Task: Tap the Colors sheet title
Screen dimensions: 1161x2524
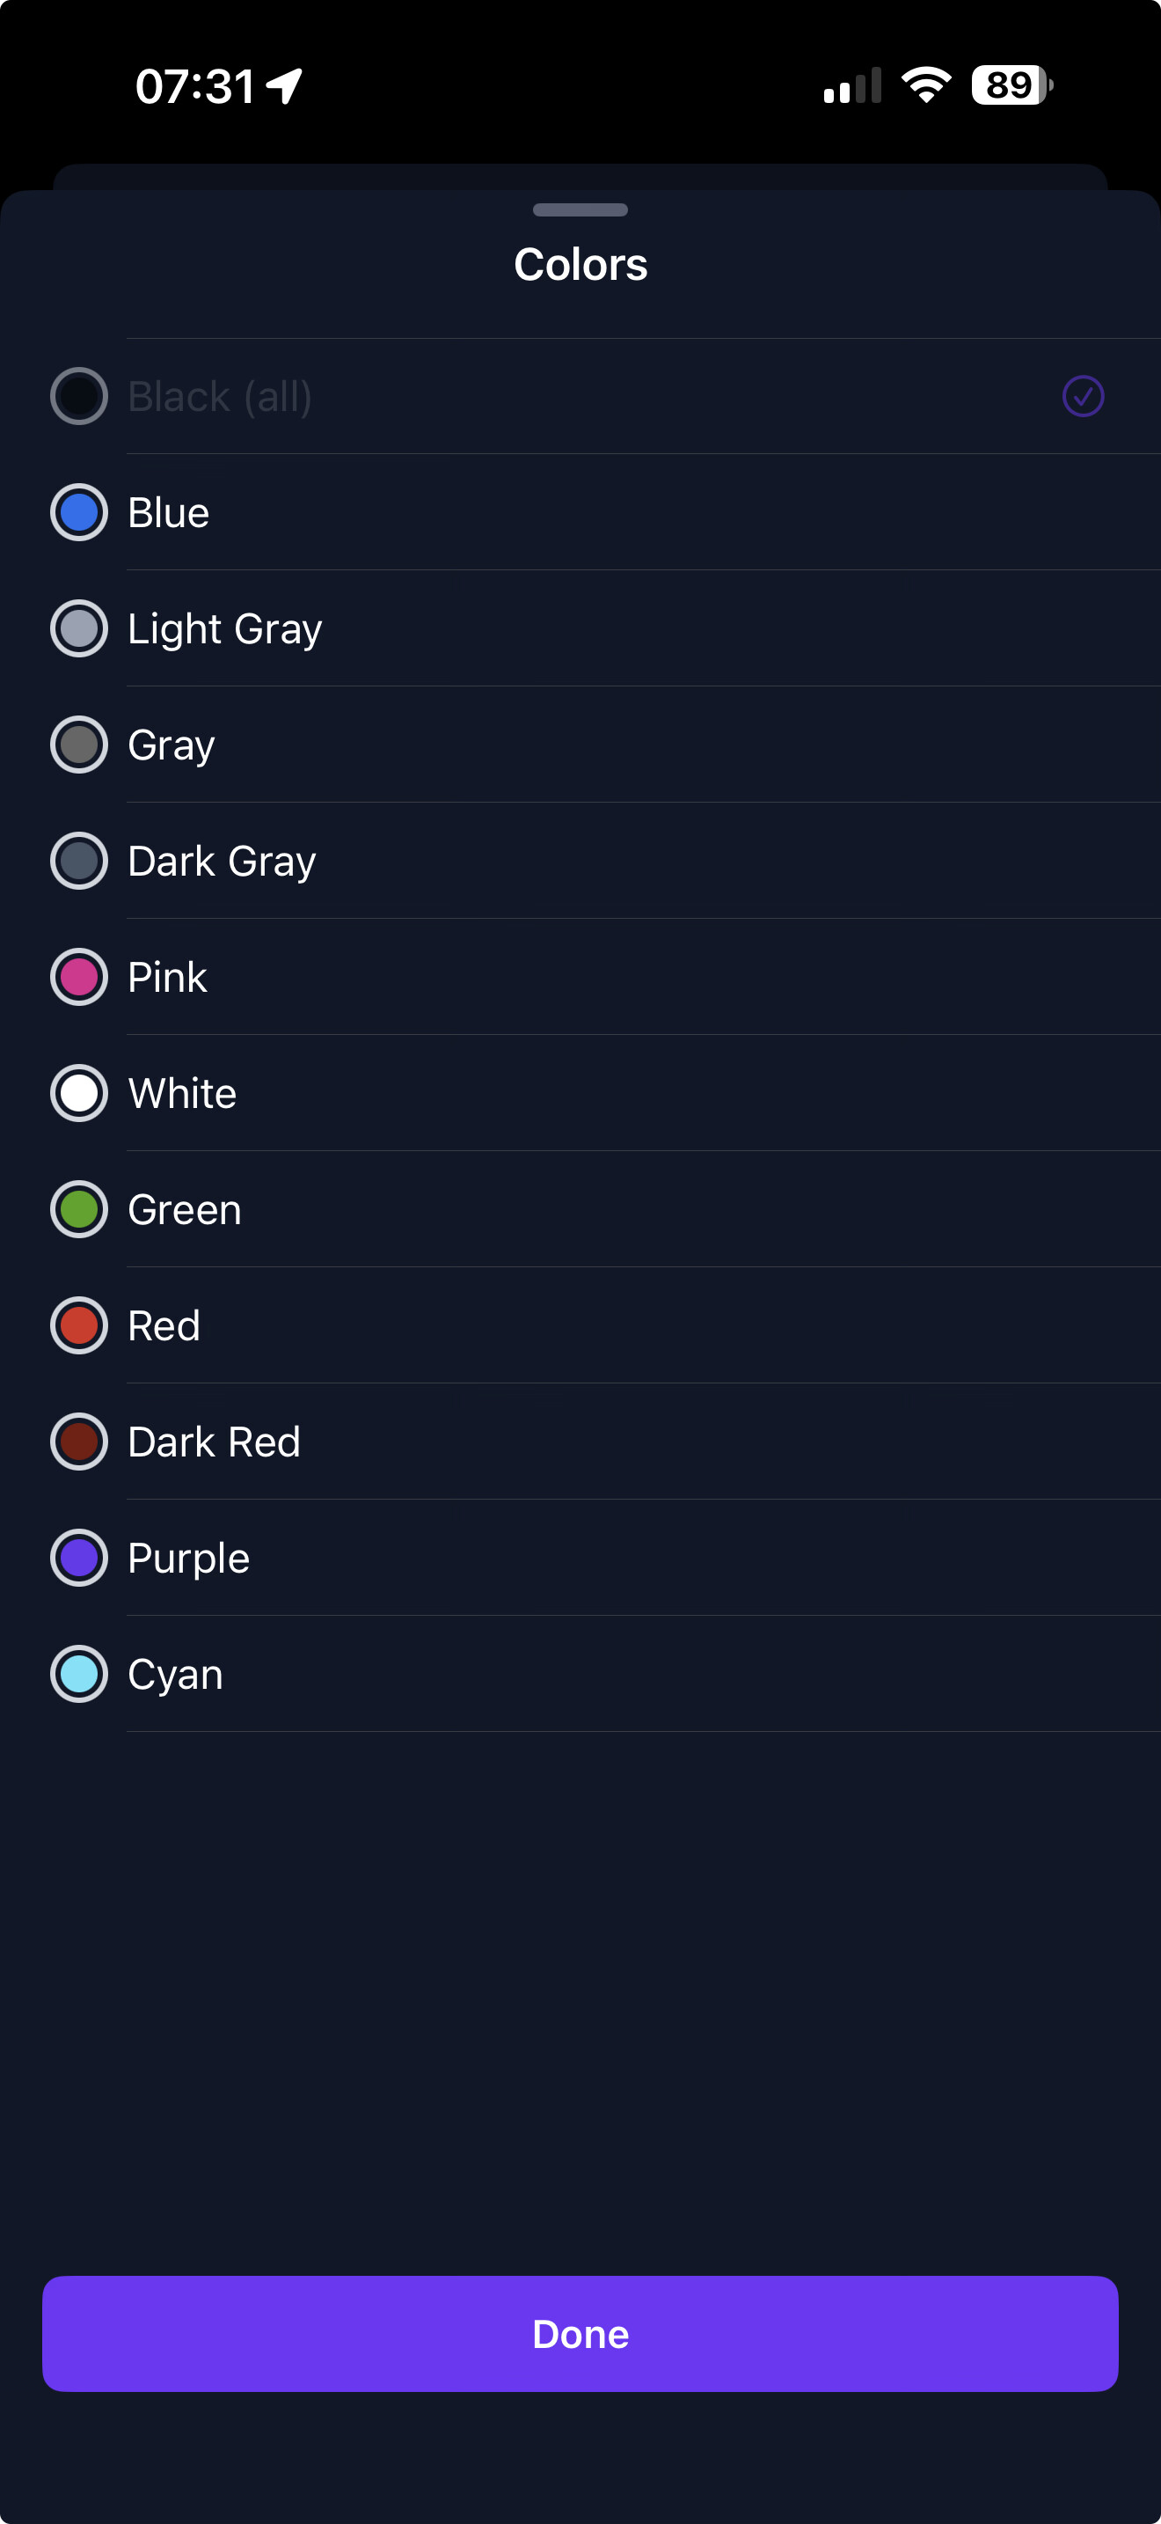Action: (x=580, y=265)
